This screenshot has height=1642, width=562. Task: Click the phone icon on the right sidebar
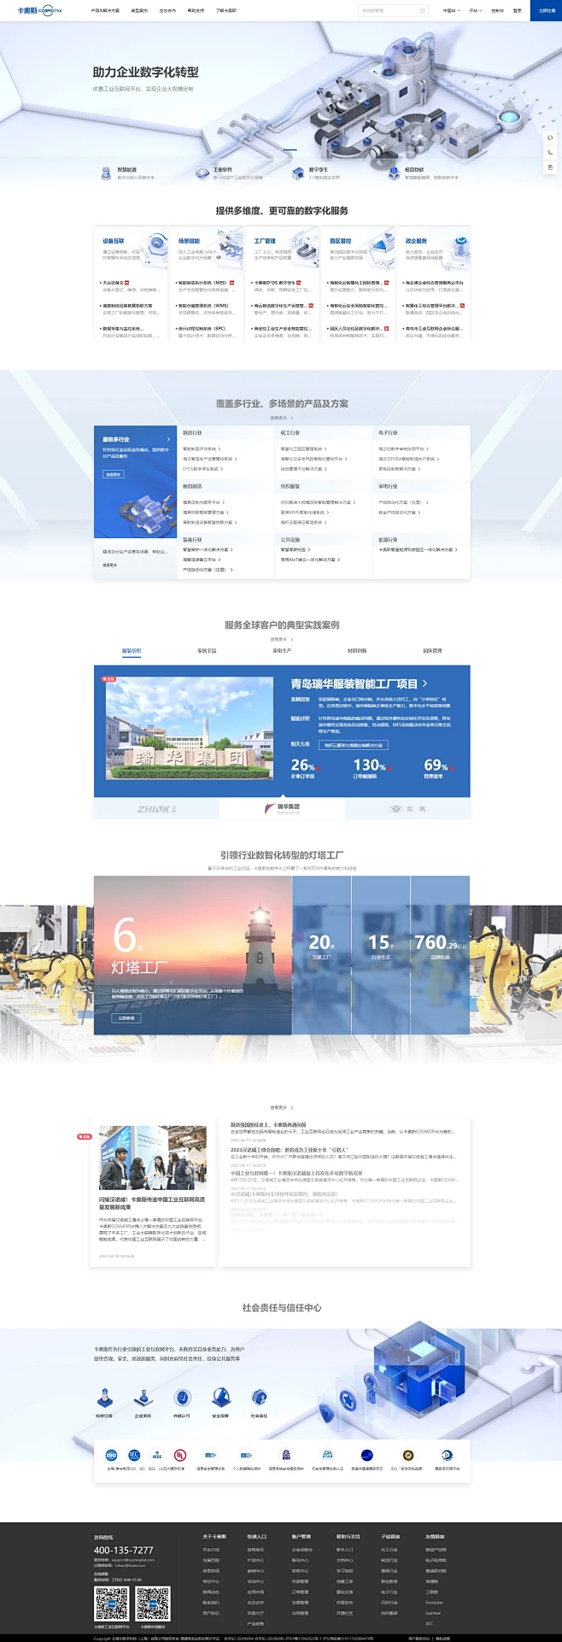tap(550, 152)
